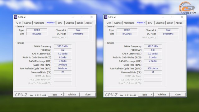
Task: Click CPU-Z app icon in right window title bar
Action: pyautogui.click(x=106, y=17)
